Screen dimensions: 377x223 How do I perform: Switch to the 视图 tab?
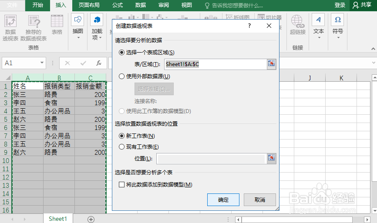[187, 5]
